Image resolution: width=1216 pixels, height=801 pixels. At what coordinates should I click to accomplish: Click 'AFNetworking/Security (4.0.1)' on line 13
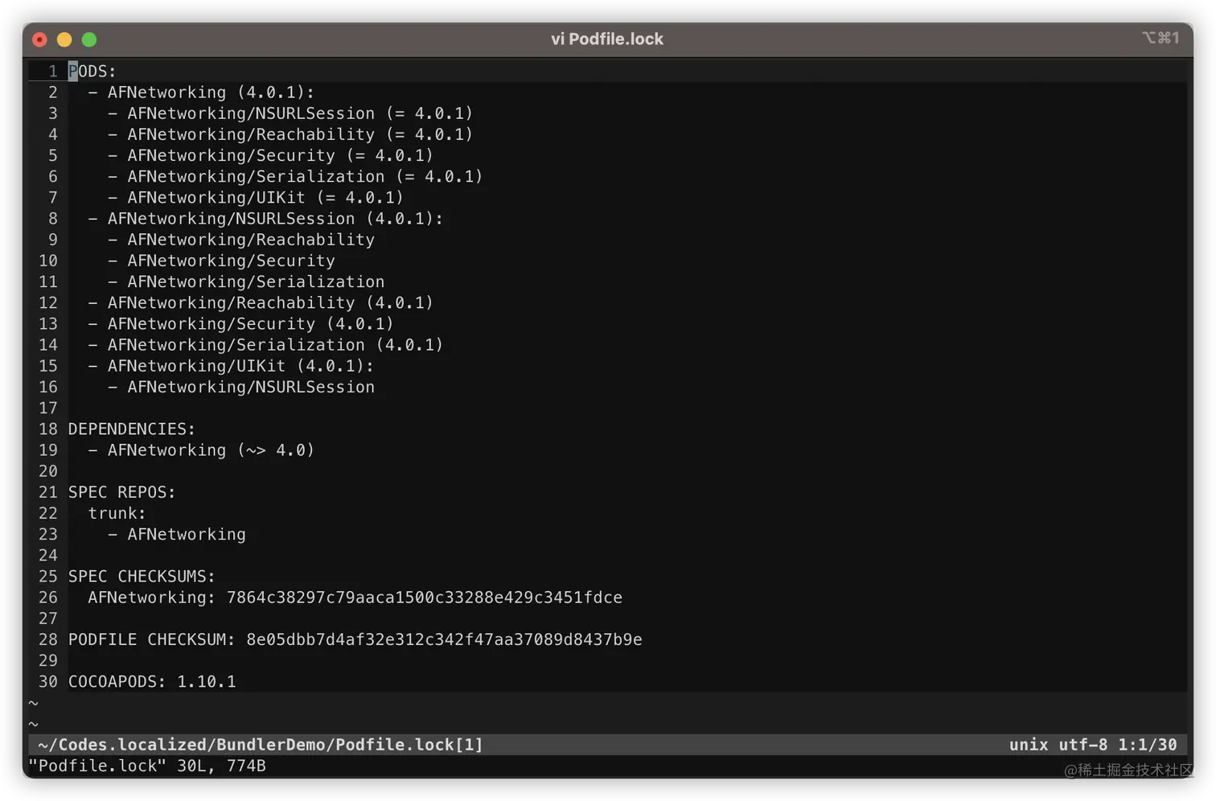coord(251,323)
